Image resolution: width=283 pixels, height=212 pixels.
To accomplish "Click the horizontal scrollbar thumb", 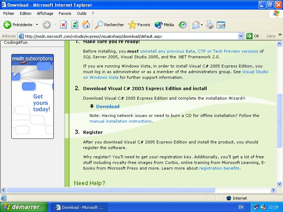I will (x=111, y=190).
